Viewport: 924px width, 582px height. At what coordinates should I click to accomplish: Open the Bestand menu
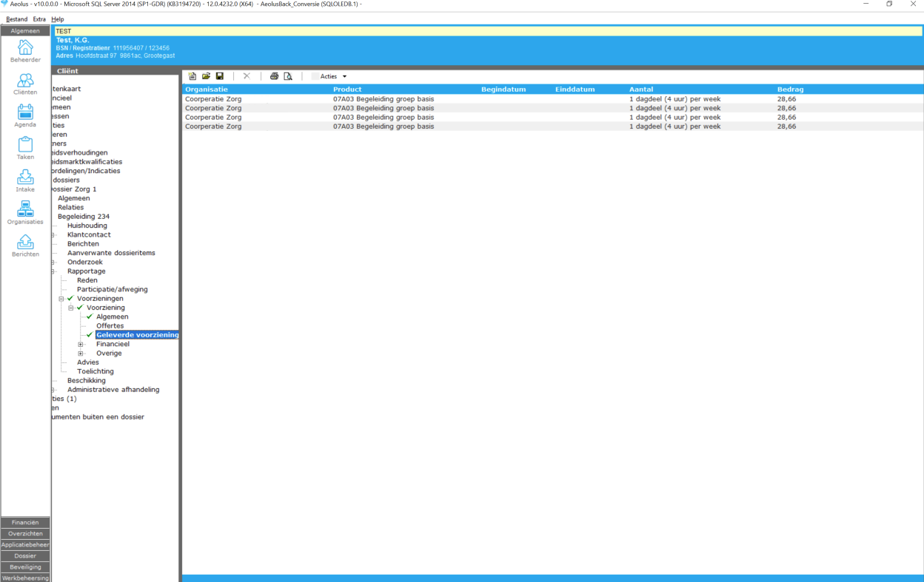coord(16,18)
